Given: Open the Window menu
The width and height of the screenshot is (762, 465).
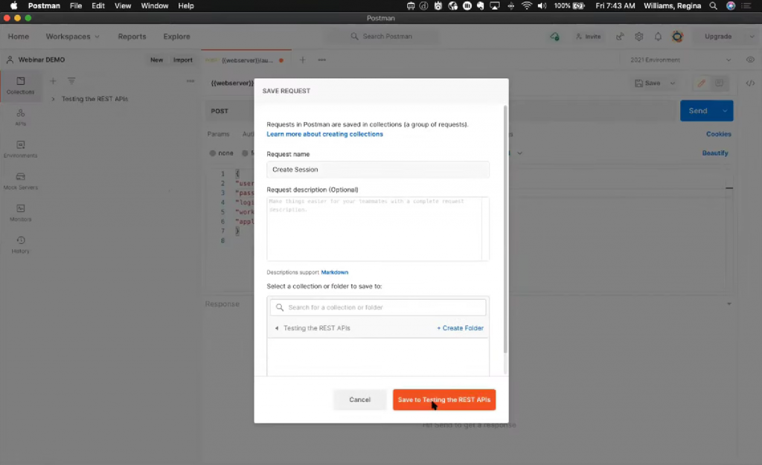Looking at the screenshot, I should tap(155, 6).
